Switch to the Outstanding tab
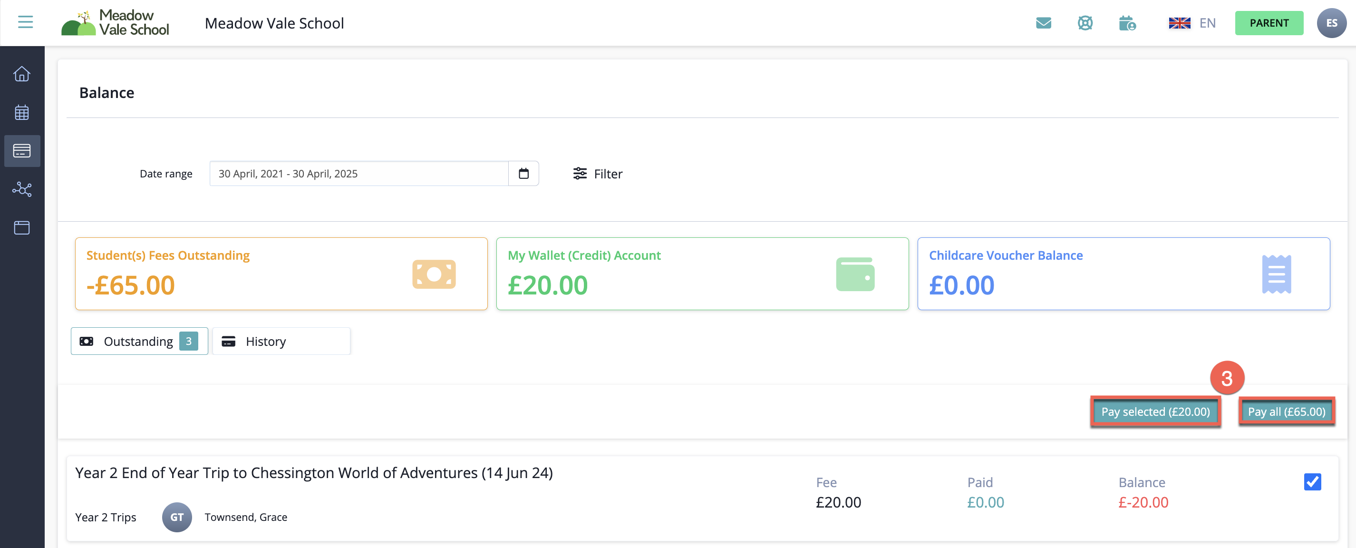 click(x=139, y=341)
